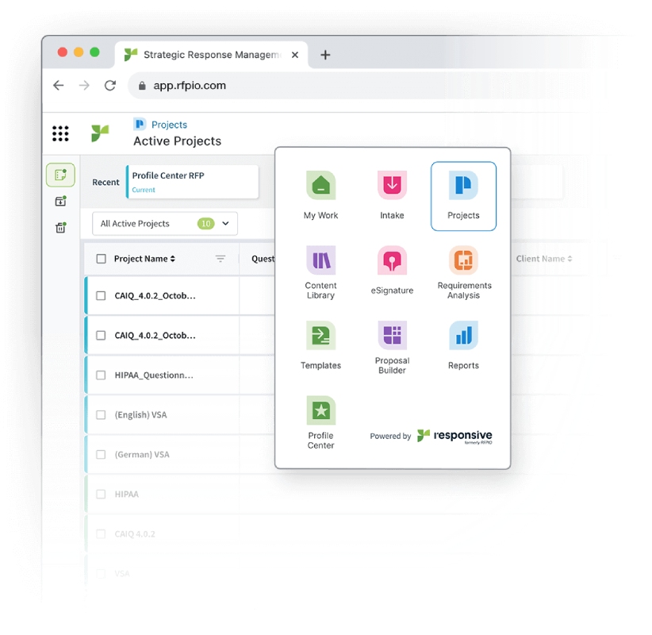The width and height of the screenshot is (652, 635).
Task: Click Responsive logo in launcher footer
Action: tap(454, 436)
